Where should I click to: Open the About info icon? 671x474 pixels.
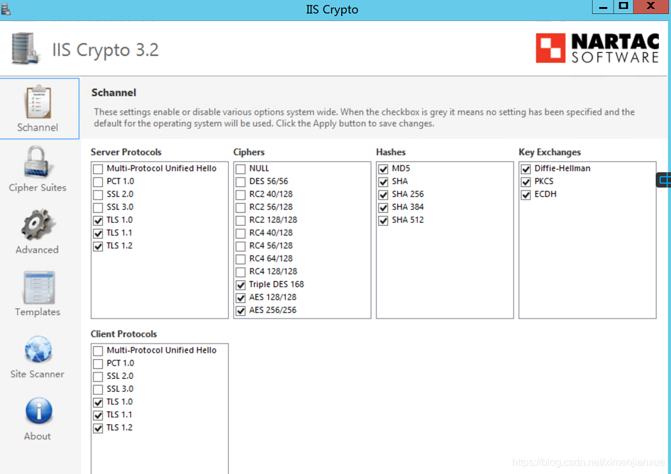point(38,411)
